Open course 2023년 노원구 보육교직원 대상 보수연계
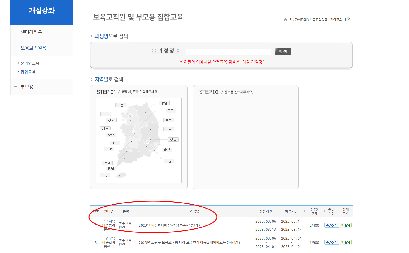Image resolution: width=409 pixels, height=253 pixels. coord(189,243)
